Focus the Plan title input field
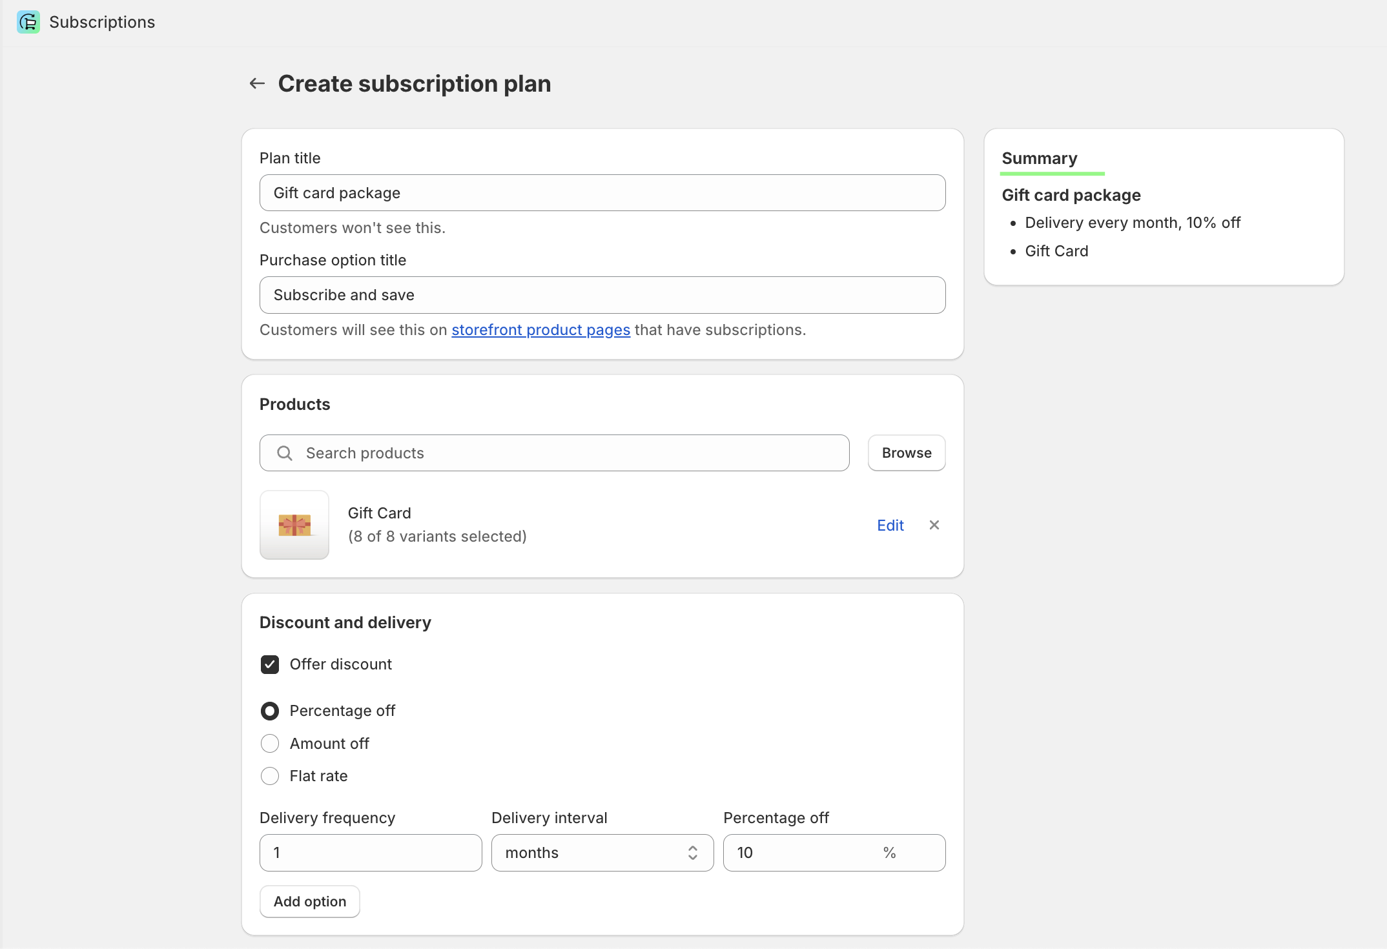The width and height of the screenshot is (1387, 949). click(602, 193)
